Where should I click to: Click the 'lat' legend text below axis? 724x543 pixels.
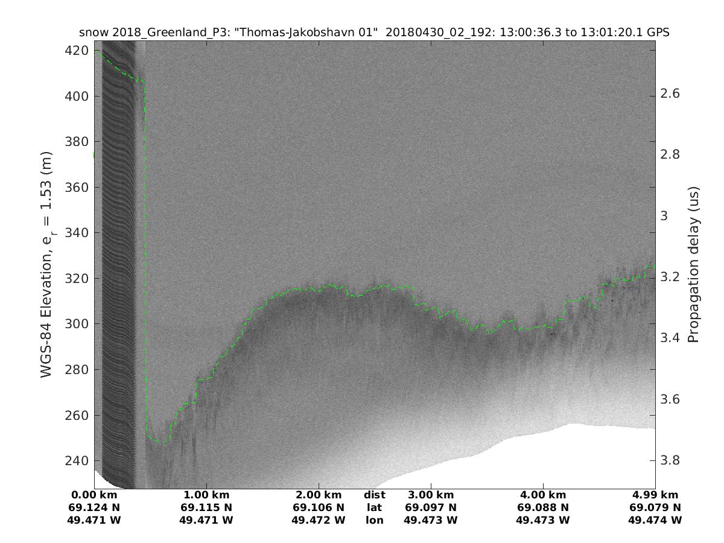(375, 507)
